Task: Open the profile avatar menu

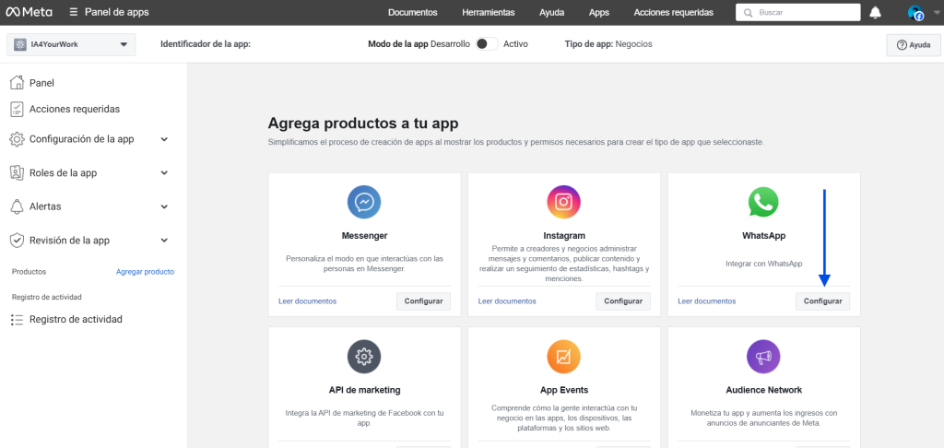Action: coord(915,13)
